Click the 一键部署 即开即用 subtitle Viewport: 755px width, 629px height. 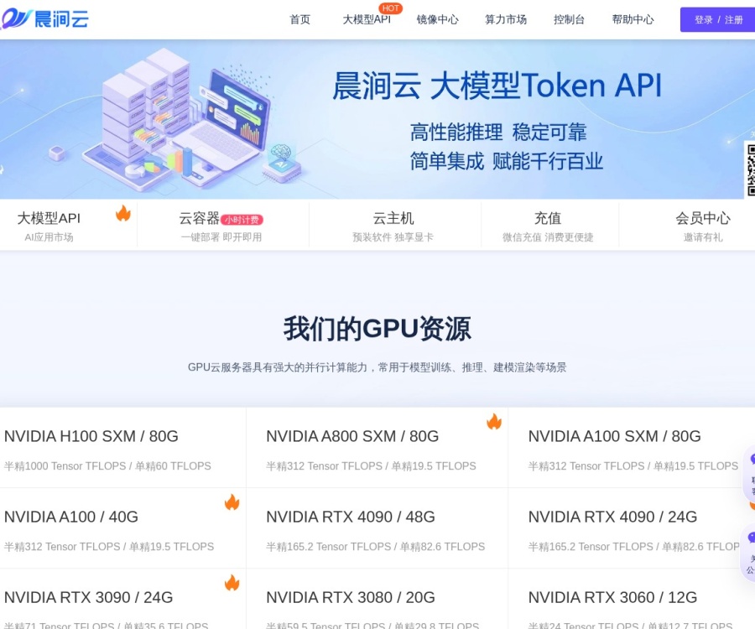click(x=221, y=237)
